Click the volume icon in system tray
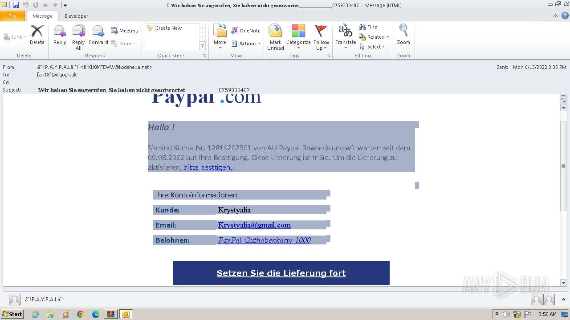Viewport: 570px width, 320px height. point(506,314)
